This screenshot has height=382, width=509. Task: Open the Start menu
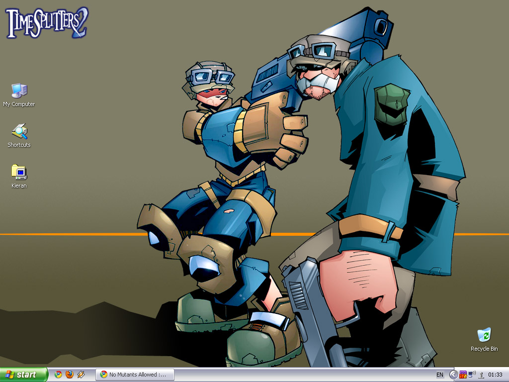tap(23, 375)
